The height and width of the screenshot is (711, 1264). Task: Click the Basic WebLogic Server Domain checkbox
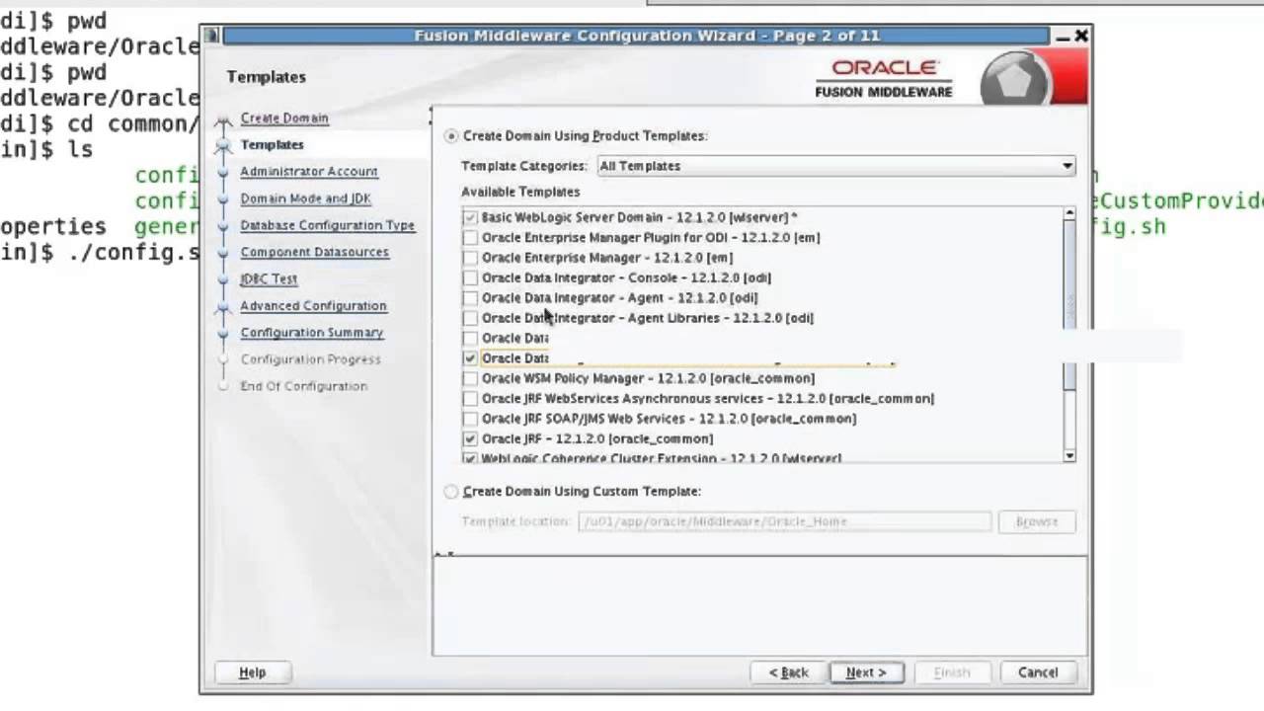(x=470, y=217)
